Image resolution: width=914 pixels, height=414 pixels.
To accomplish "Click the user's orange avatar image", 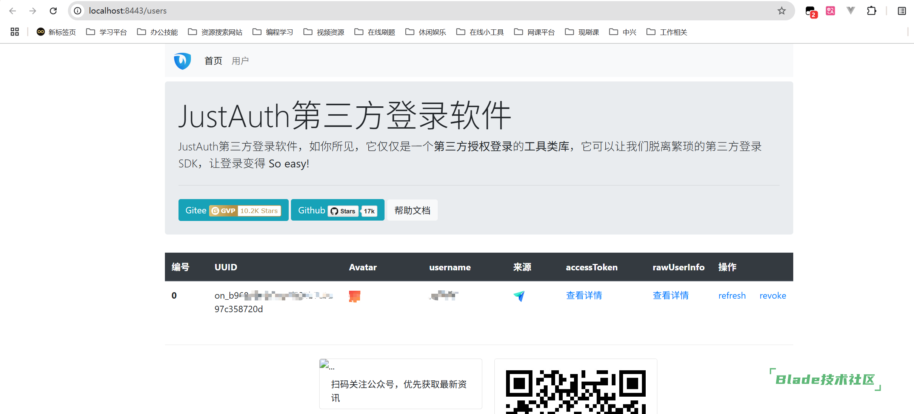I will (x=355, y=296).
